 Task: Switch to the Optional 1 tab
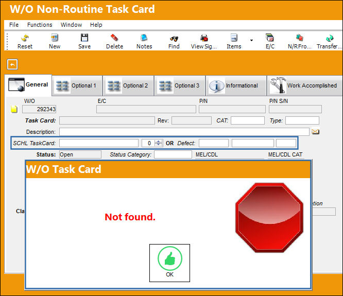(x=77, y=85)
